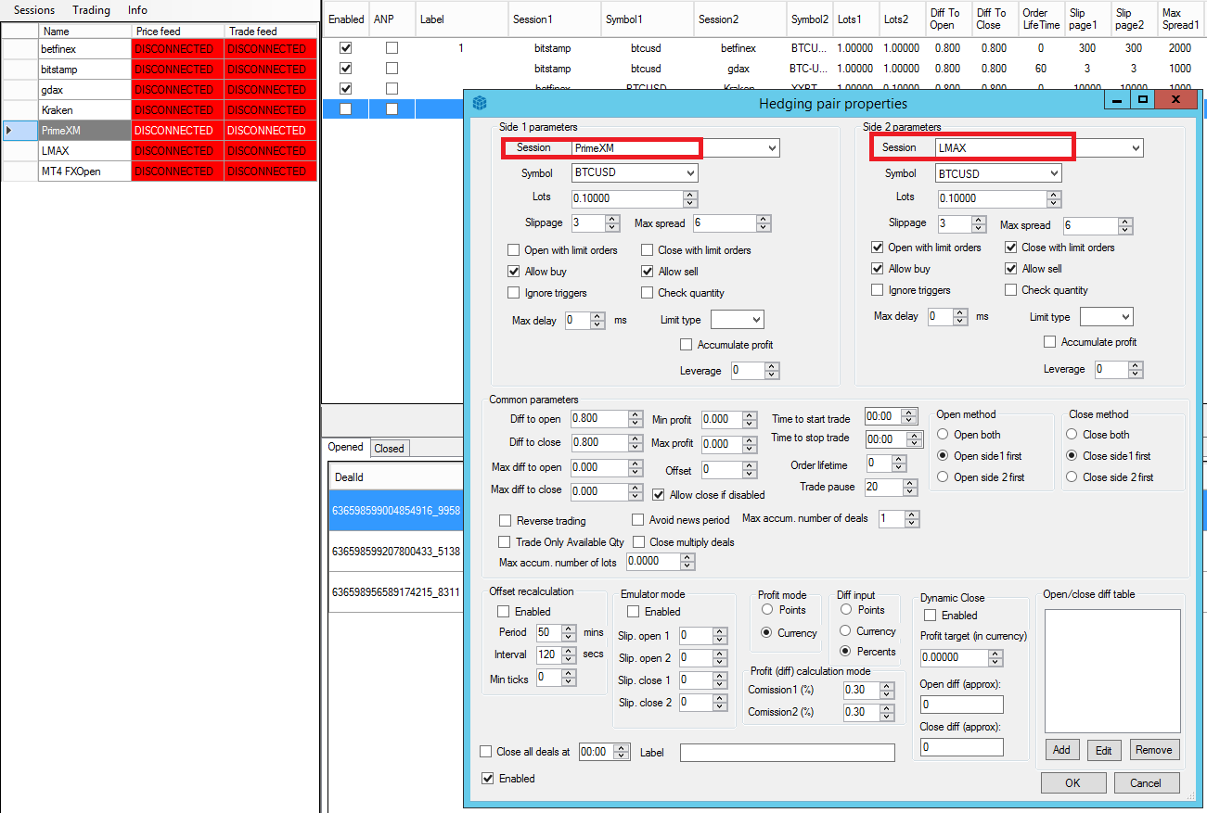Enable Reverse trading checkbox

(x=506, y=520)
